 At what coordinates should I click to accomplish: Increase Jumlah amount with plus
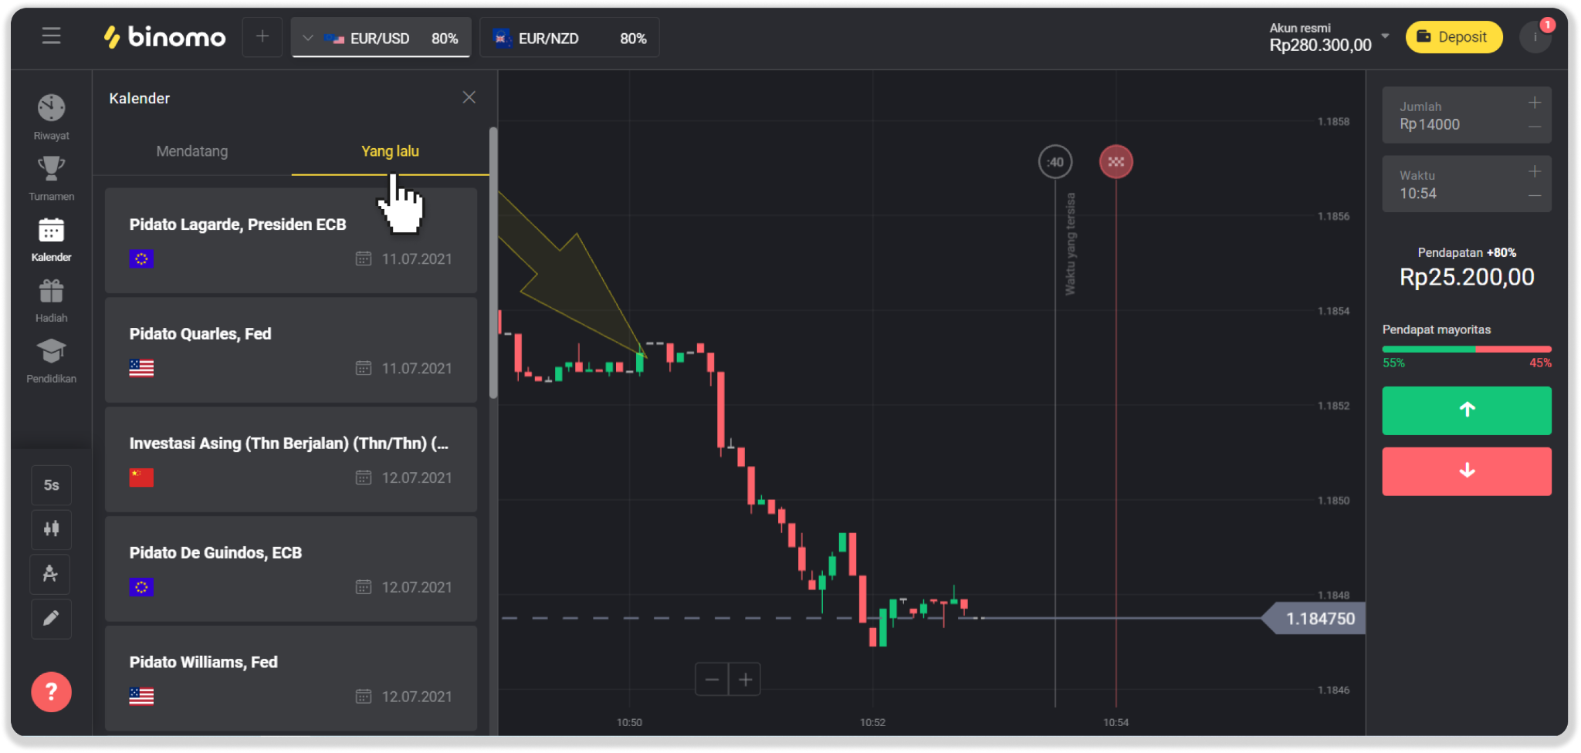click(x=1534, y=103)
